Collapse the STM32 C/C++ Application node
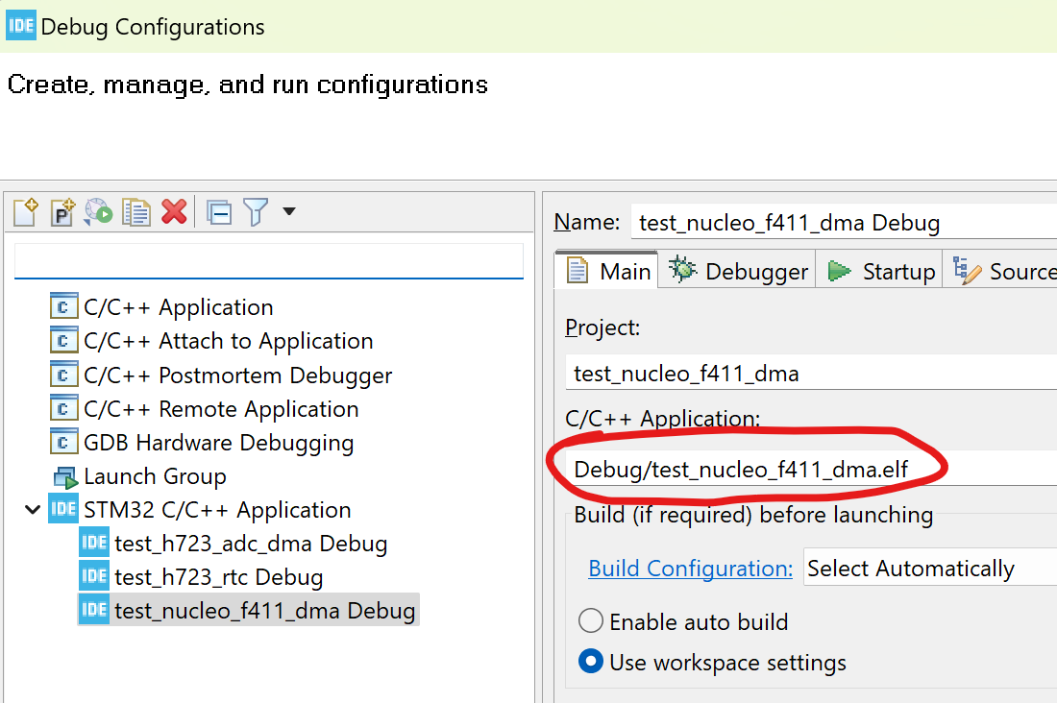The image size is (1057, 703). click(x=33, y=510)
